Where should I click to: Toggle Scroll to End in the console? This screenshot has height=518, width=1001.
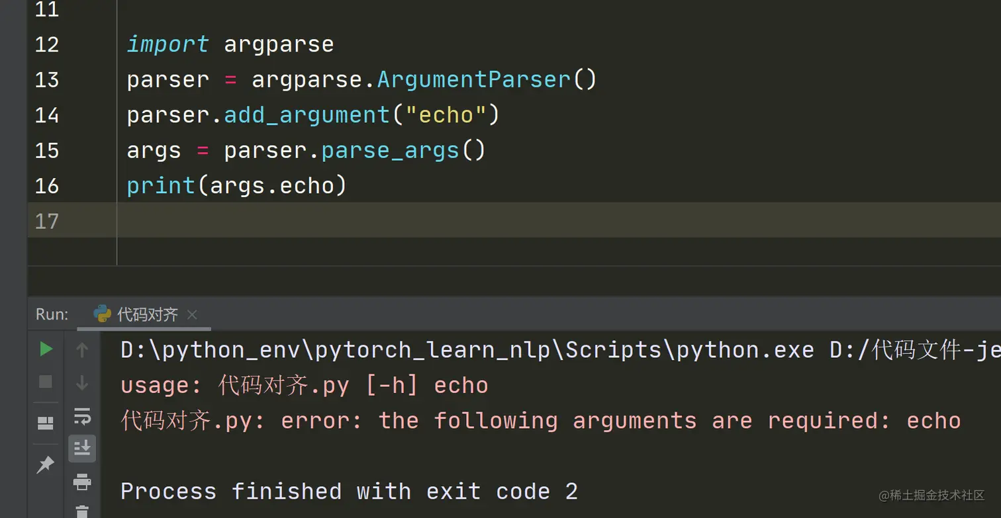point(82,449)
